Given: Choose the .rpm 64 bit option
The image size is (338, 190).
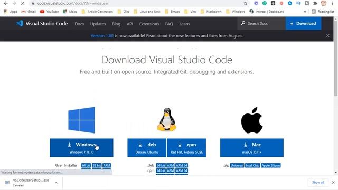Looking at the screenshot, I should [161, 171].
